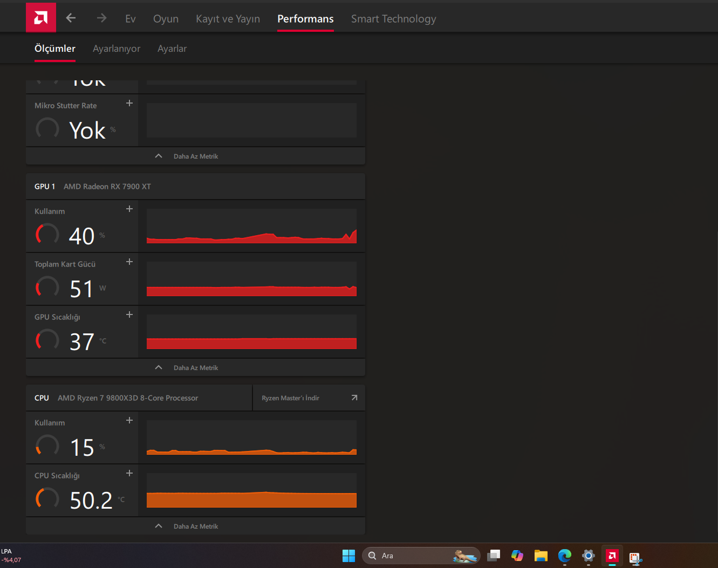Click the "GPU Sıcaklığı" label
The width and height of the screenshot is (718, 568).
click(57, 317)
